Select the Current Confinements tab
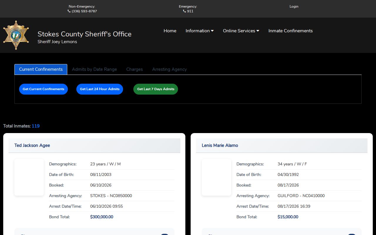 pos(41,69)
